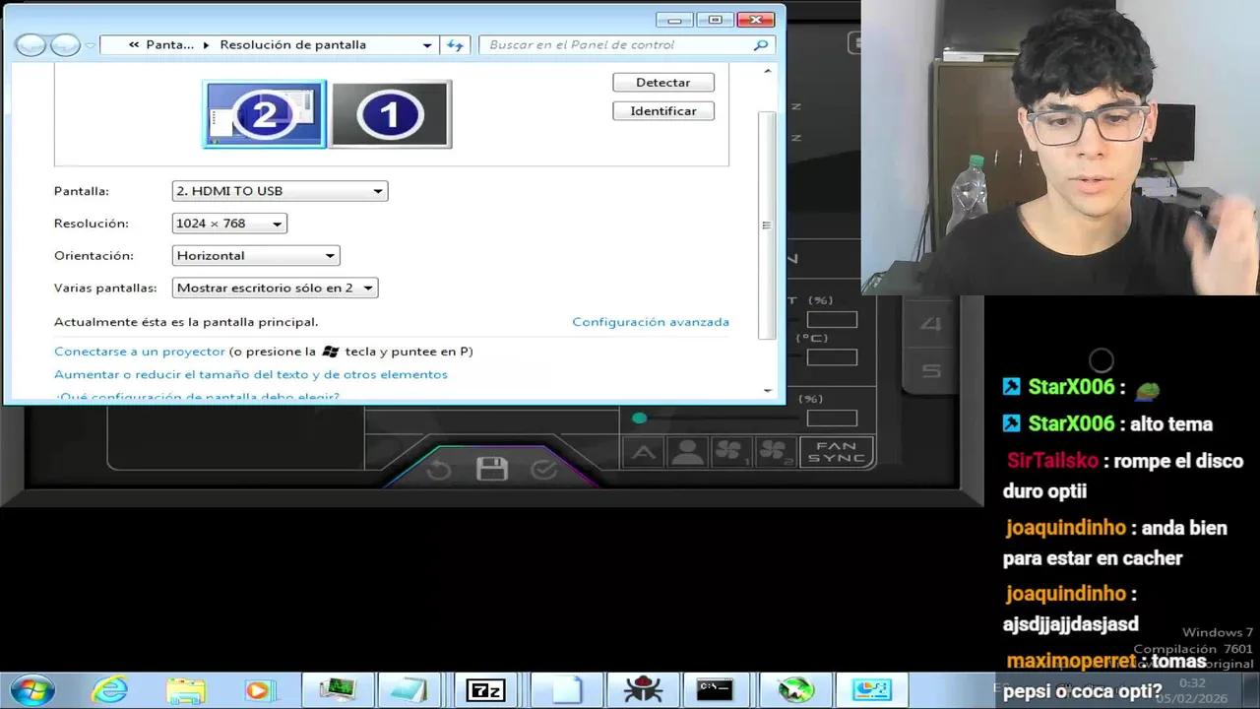Click the 'Resolución de pantalla' breadcrumb
The width and height of the screenshot is (1260, 709).
(x=292, y=44)
